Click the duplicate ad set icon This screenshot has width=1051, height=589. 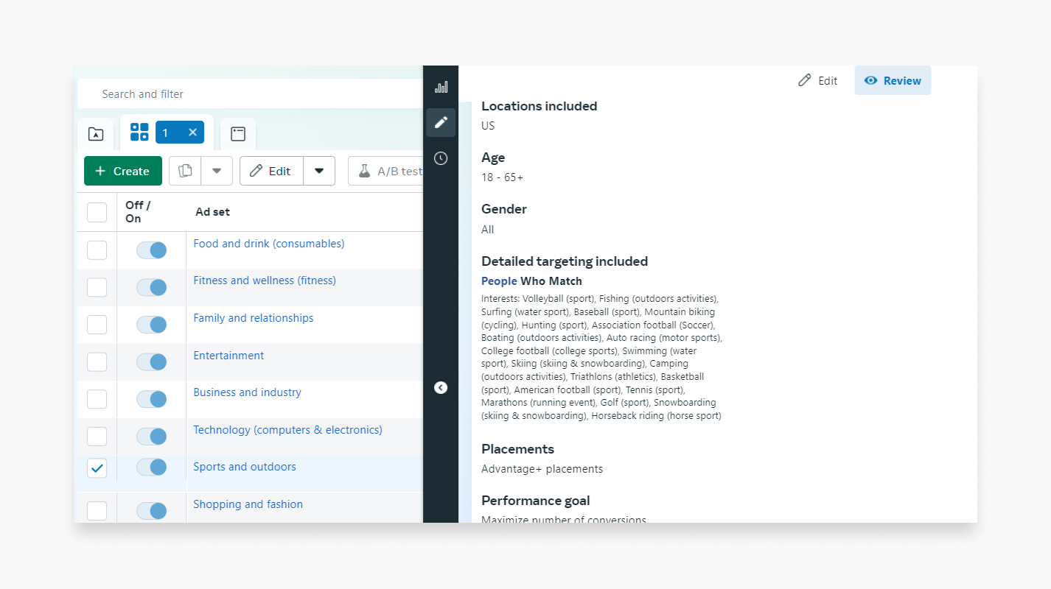[186, 171]
